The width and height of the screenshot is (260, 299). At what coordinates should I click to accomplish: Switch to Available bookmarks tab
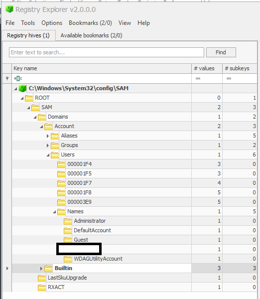coord(91,35)
